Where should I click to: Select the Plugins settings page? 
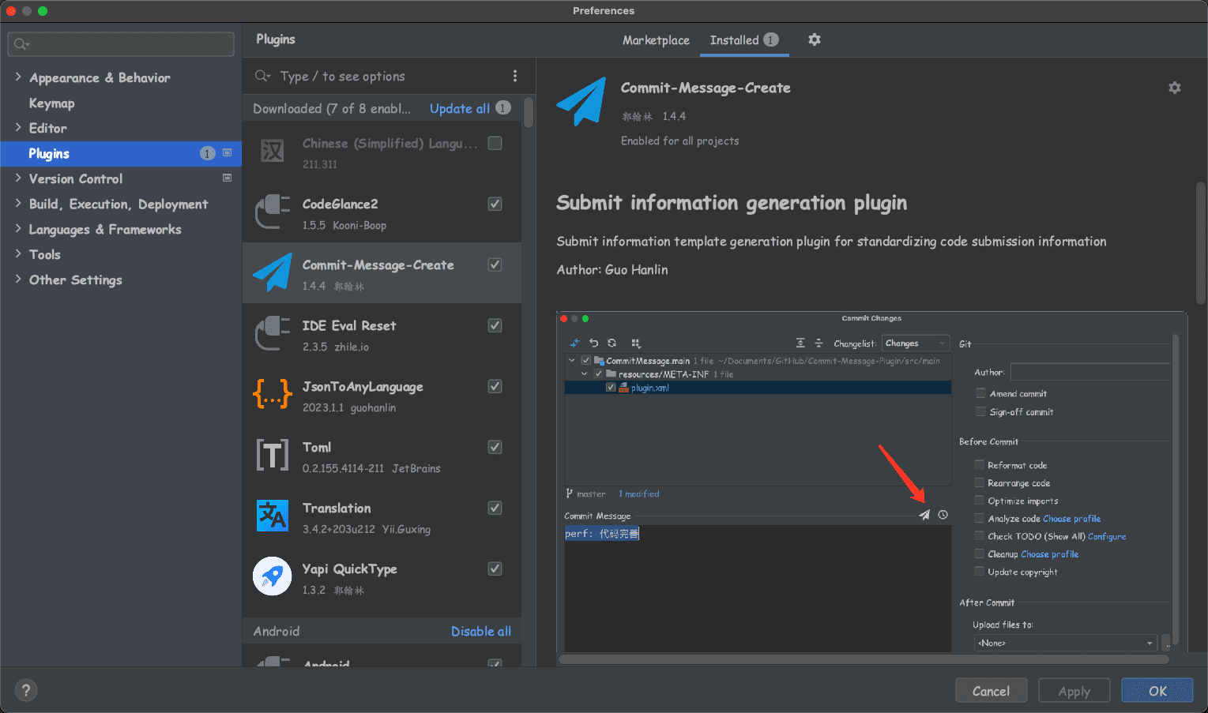(x=121, y=153)
